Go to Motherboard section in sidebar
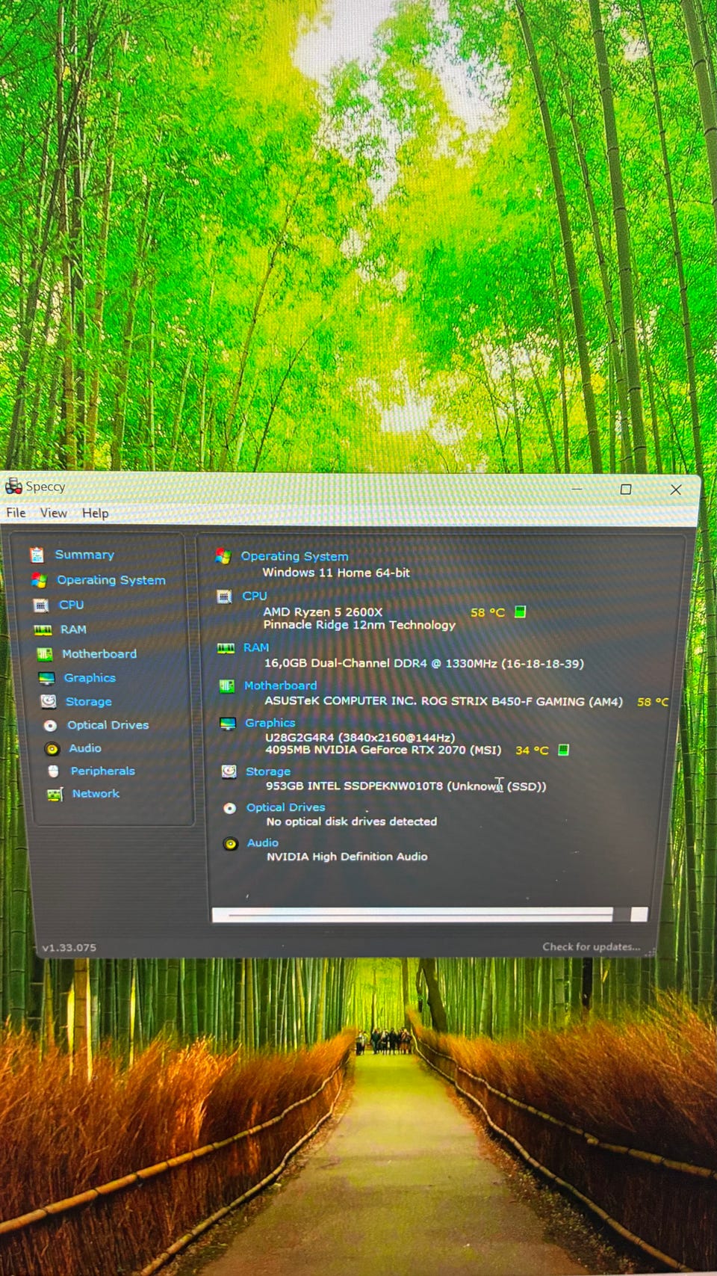Viewport: 717px width, 1276px height. 99,653
